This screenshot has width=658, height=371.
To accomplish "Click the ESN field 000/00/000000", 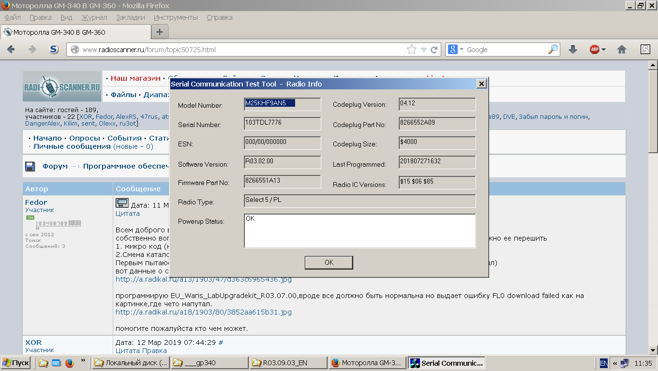I will point(283,143).
